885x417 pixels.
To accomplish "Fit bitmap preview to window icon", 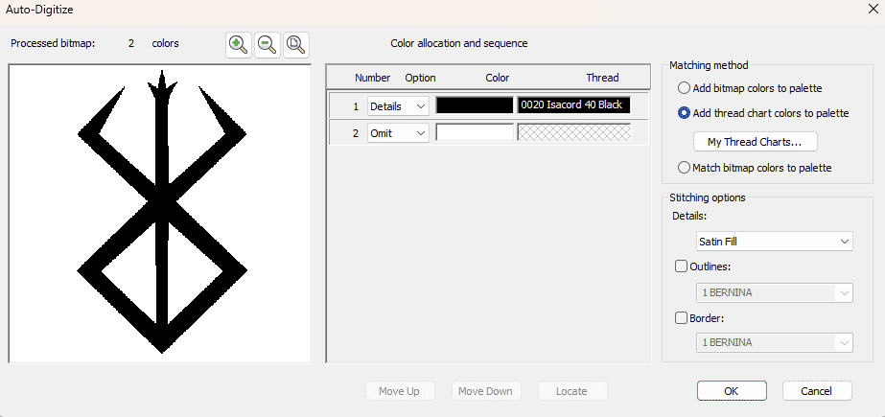I will tap(296, 45).
